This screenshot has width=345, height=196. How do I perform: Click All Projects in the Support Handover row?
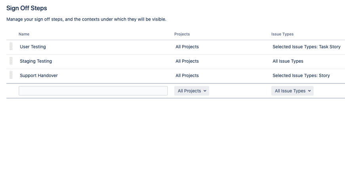pos(187,75)
